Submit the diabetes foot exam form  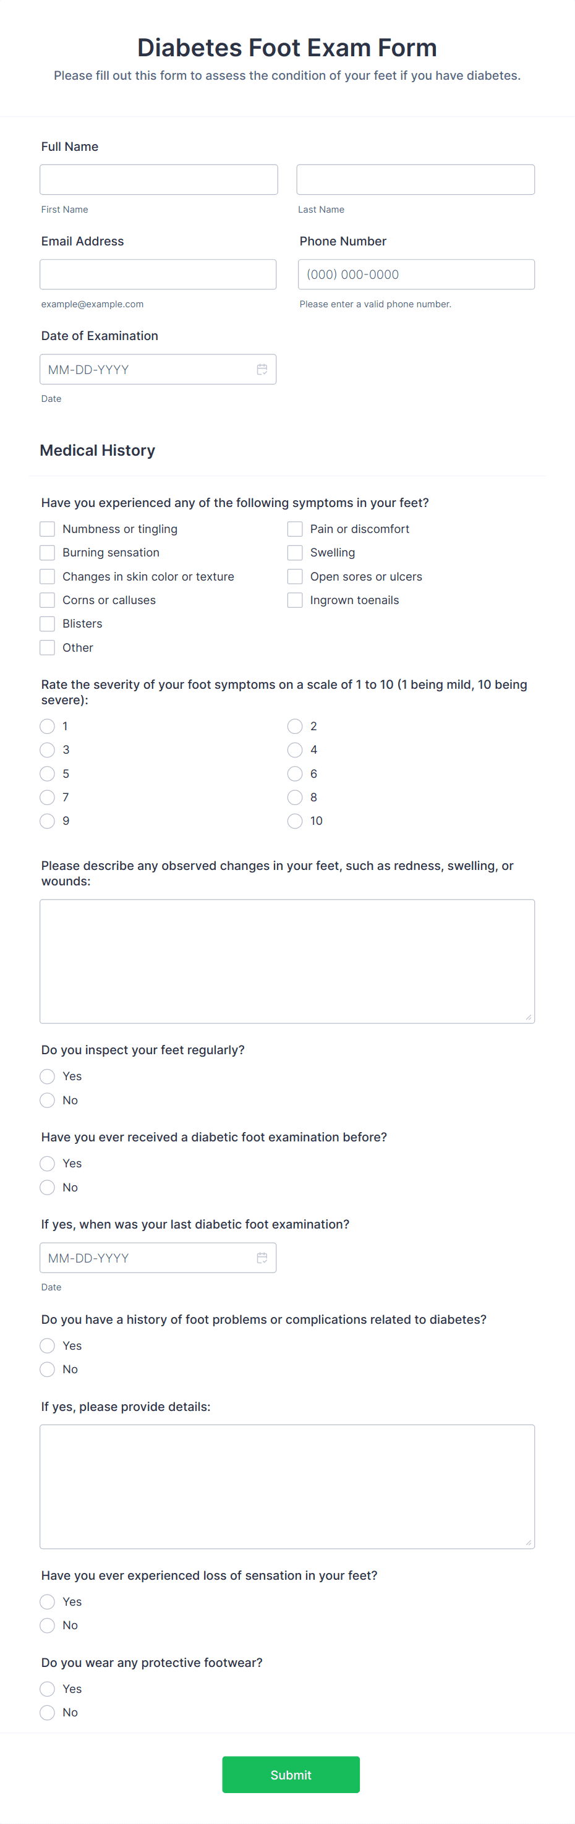291,1775
